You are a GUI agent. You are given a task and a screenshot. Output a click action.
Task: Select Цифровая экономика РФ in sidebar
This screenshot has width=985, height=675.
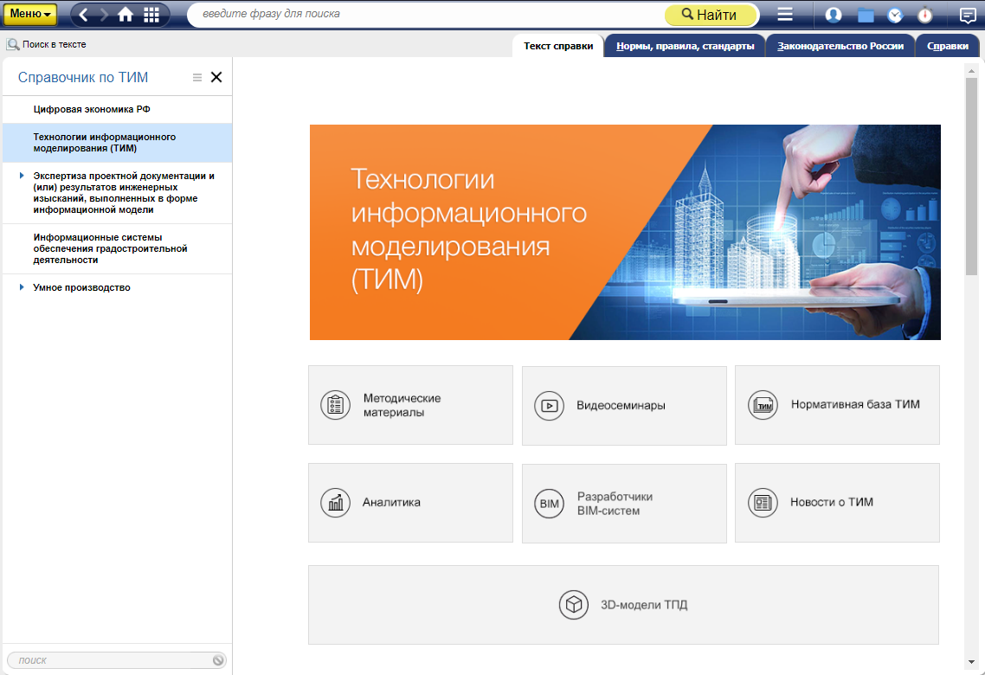tap(92, 109)
